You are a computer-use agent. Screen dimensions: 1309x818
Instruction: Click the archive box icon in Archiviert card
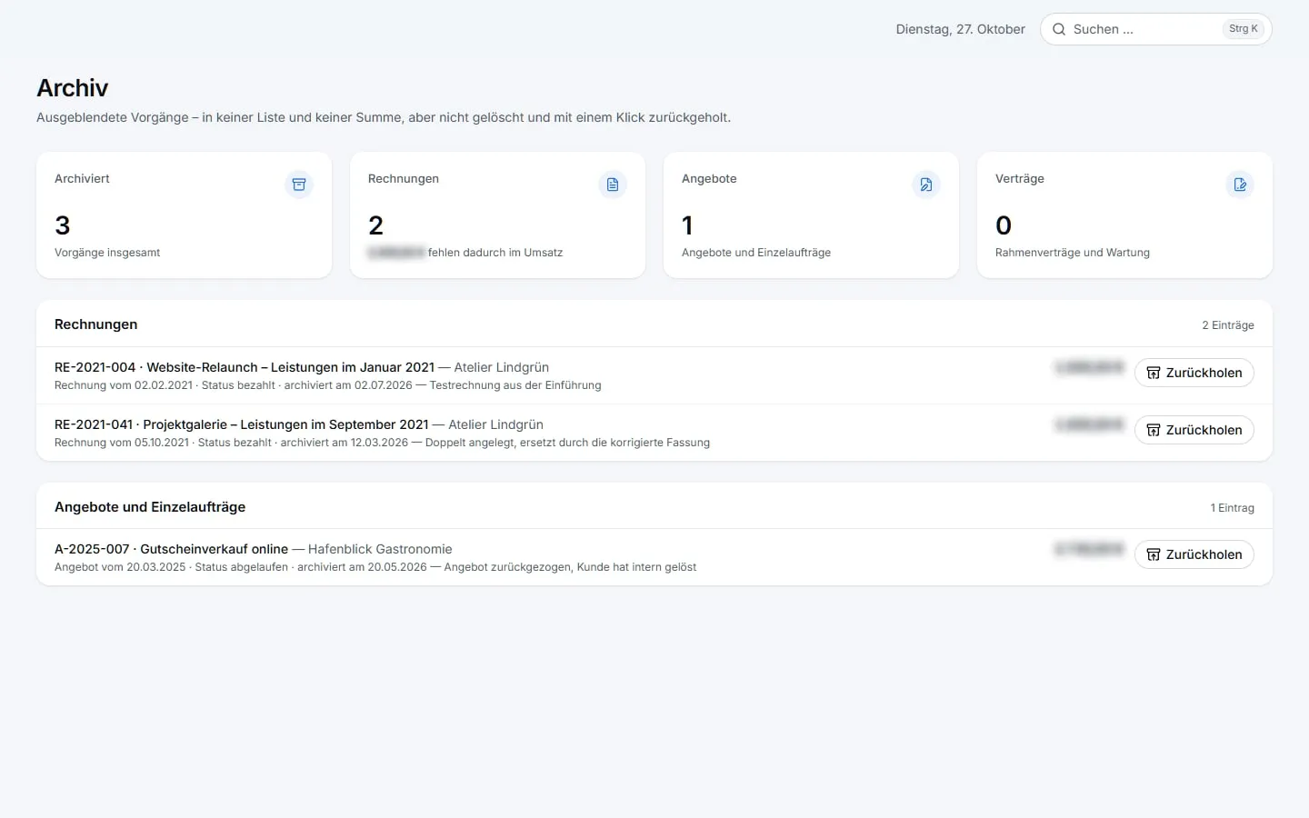coord(299,185)
